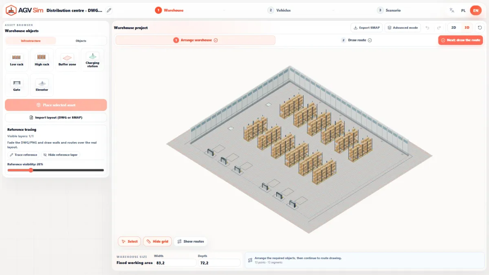The image size is (489, 275).
Task: Edit project name with pencil icon
Action: 109,10
